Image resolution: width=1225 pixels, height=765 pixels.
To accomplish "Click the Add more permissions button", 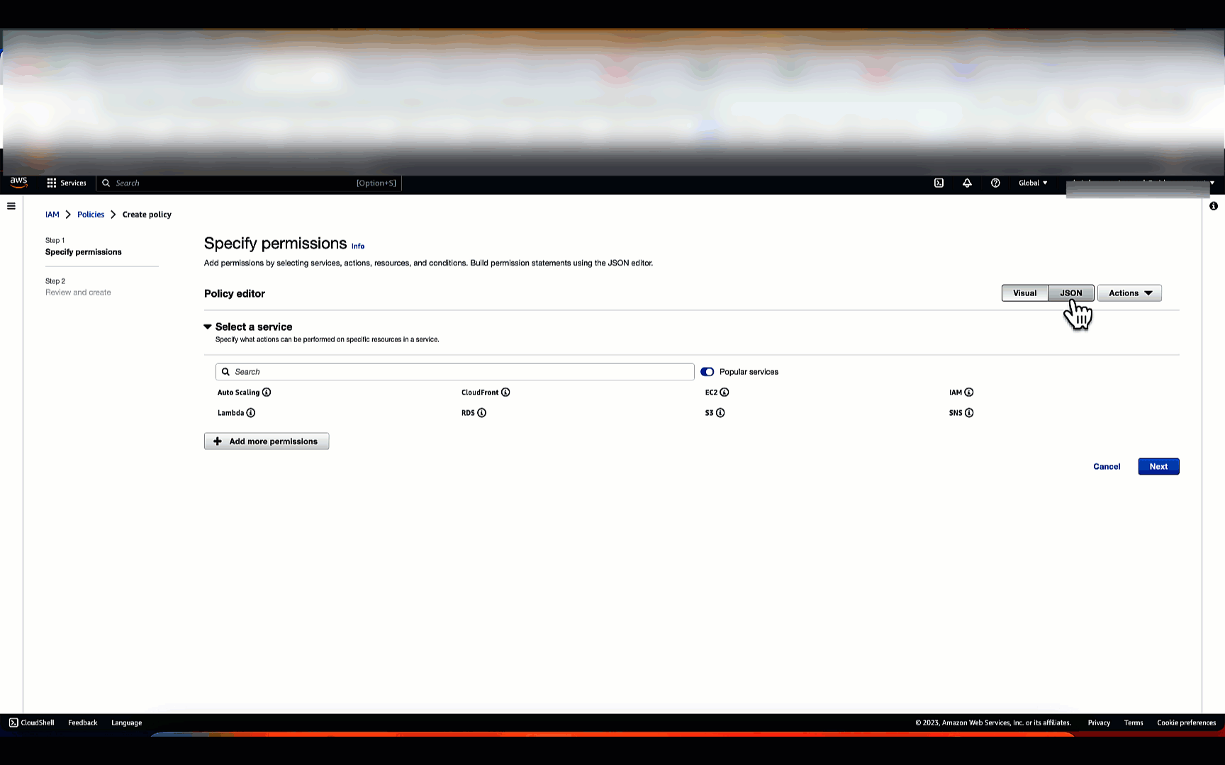I will pos(267,441).
